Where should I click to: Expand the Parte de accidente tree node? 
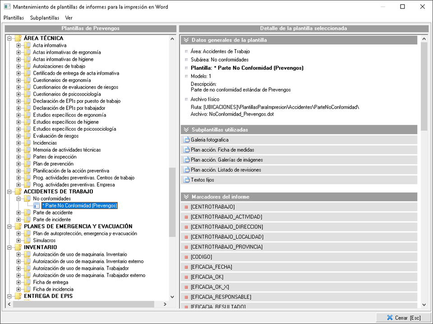click(18, 213)
